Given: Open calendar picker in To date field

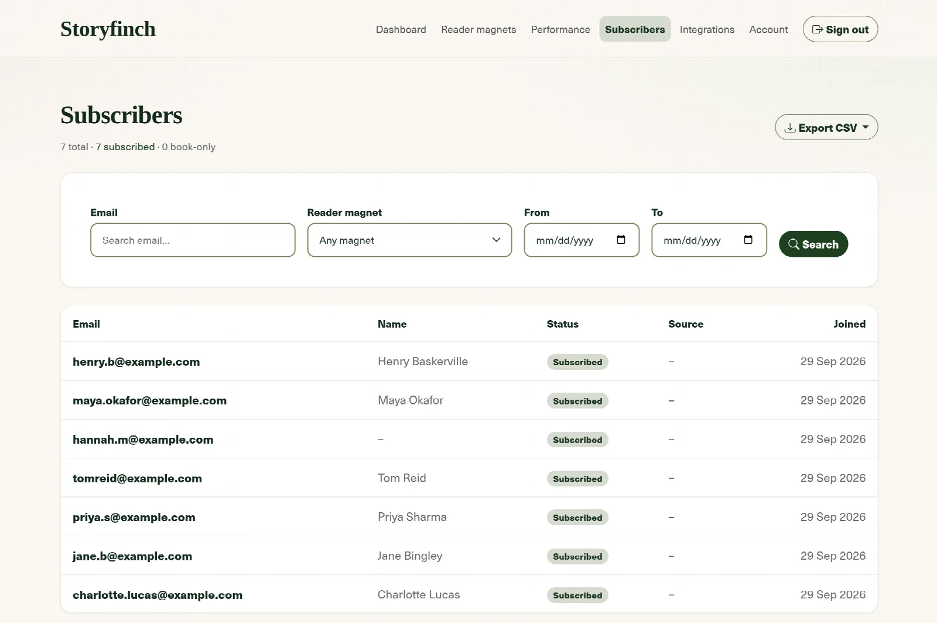Looking at the screenshot, I should tap(748, 240).
